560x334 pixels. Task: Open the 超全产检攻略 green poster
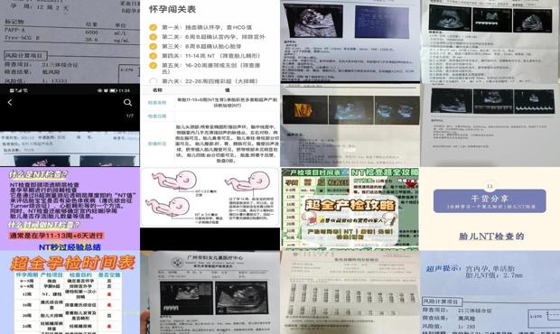[x=350, y=209]
